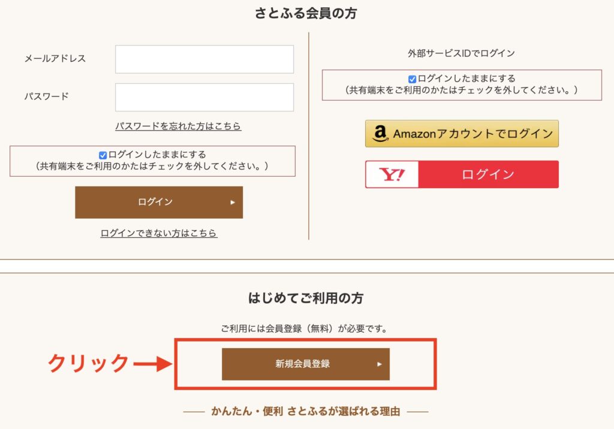614x429 pixels.
Task: Uncheck ログインしたままにする in the external service section
Action: point(412,79)
